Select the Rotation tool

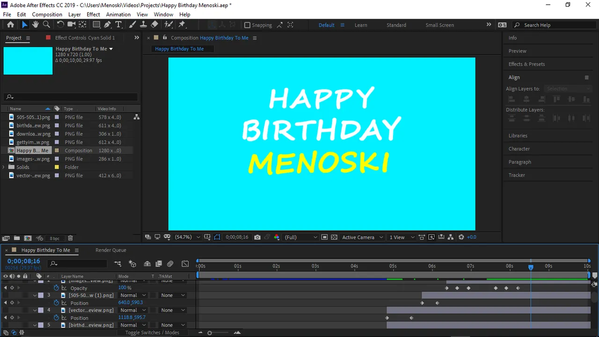coord(60,25)
